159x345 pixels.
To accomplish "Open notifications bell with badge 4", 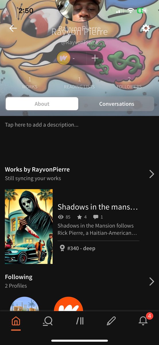I will click(x=143, y=321).
